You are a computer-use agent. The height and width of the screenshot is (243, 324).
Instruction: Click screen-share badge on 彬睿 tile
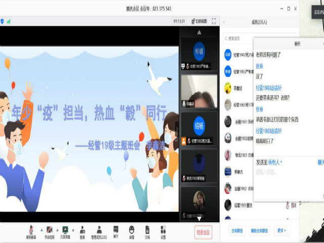pos(183,66)
